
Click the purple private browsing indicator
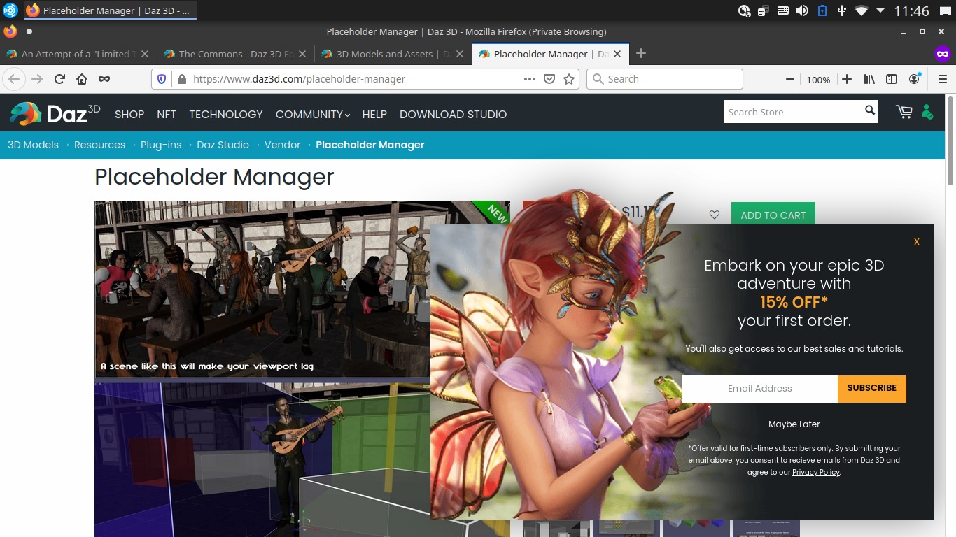[x=943, y=54]
